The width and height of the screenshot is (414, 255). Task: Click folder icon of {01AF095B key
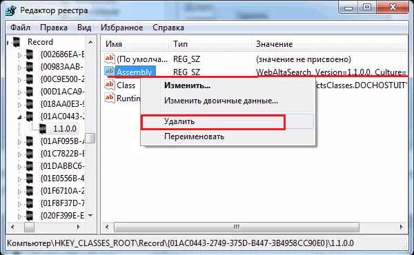[30, 141]
